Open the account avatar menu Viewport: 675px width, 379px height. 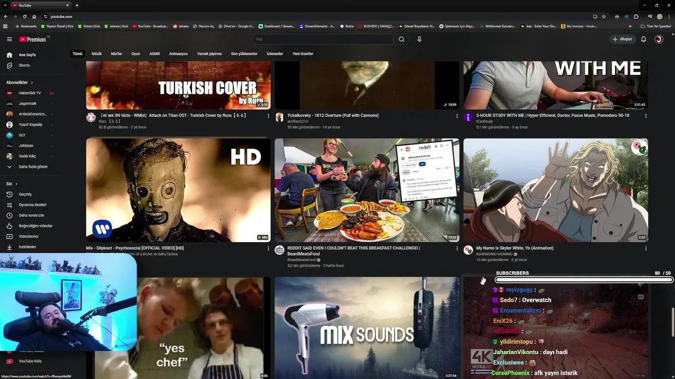pos(659,39)
